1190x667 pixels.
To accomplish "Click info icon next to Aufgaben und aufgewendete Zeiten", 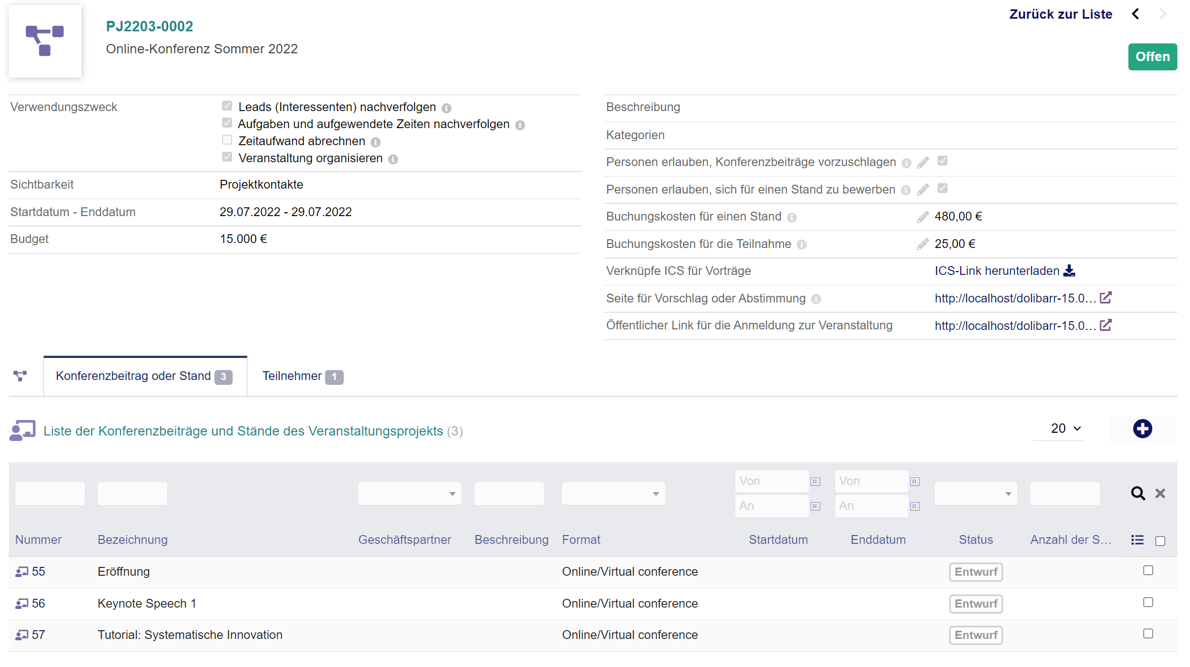I will pyautogui.click(x=520, y=125).
